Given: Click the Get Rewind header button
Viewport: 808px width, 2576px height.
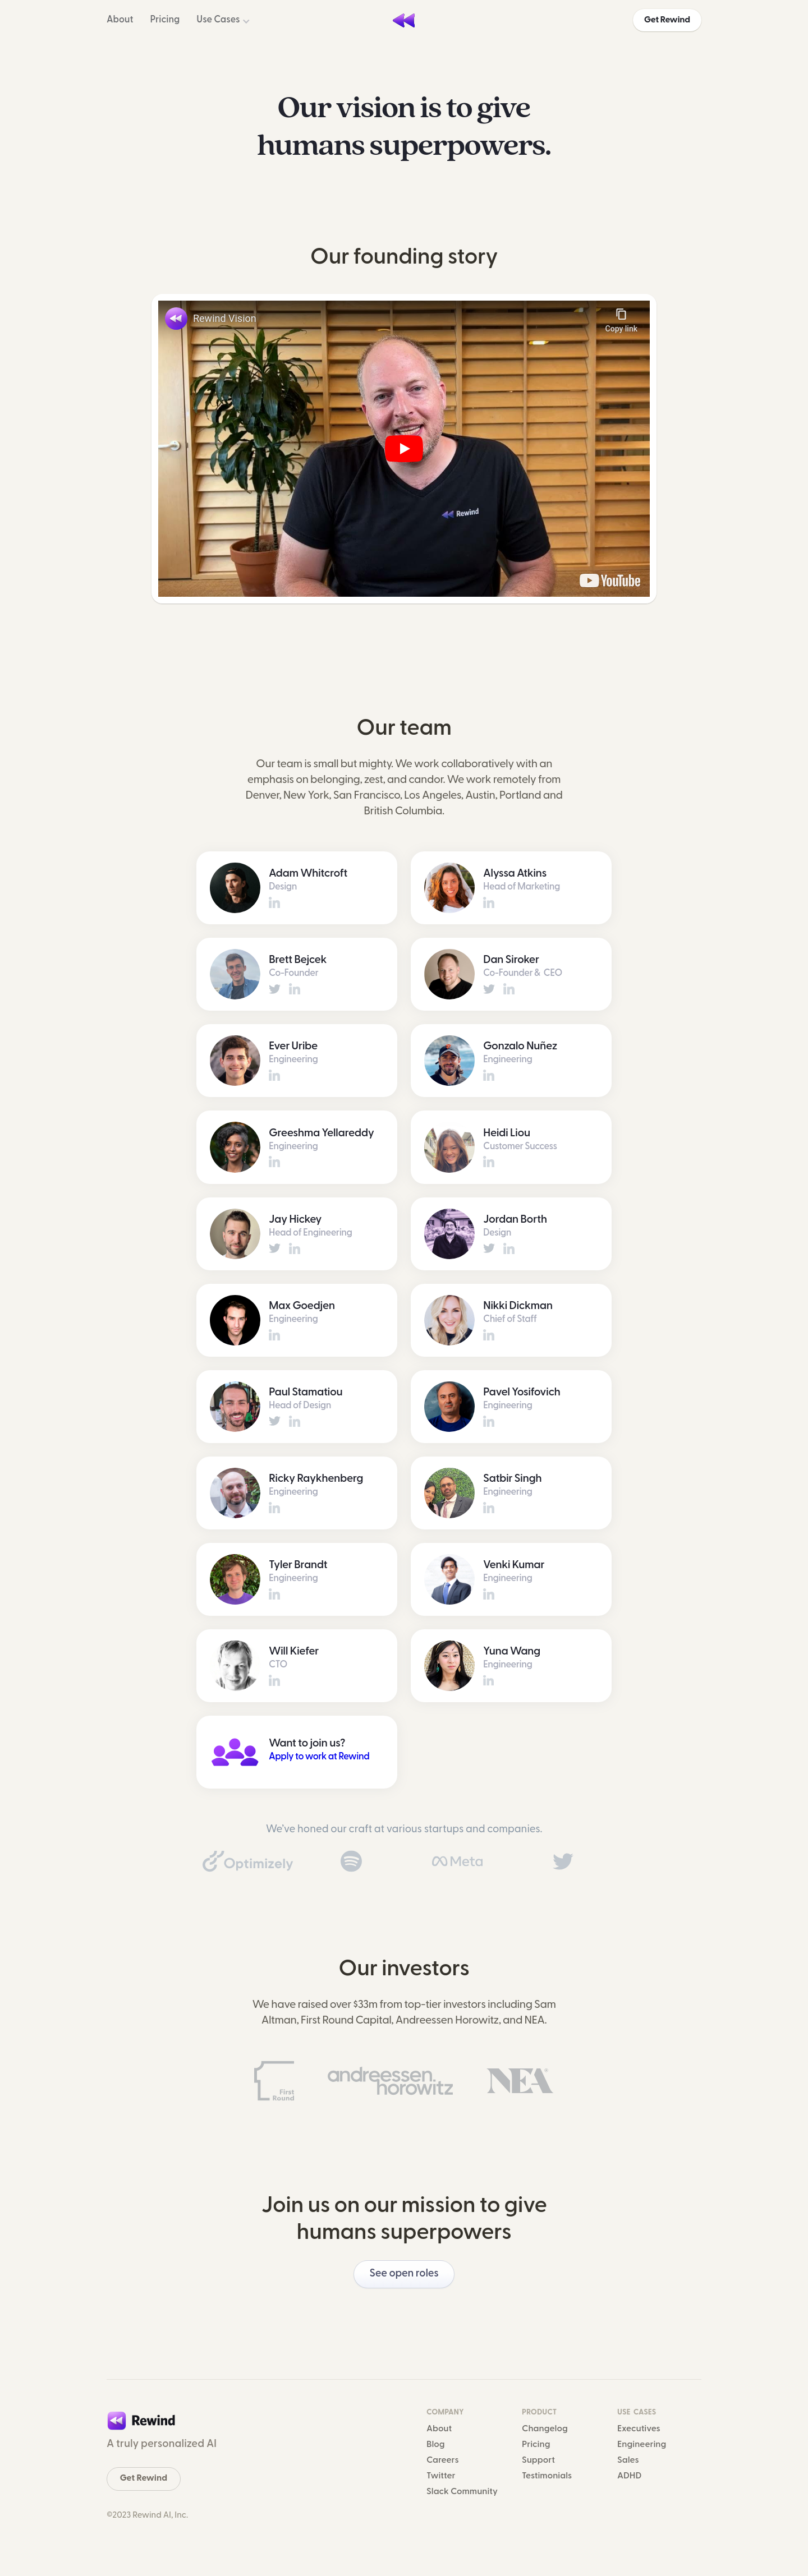Looking at the screenshot, I should pyautogui.click(x=667, y=20).
